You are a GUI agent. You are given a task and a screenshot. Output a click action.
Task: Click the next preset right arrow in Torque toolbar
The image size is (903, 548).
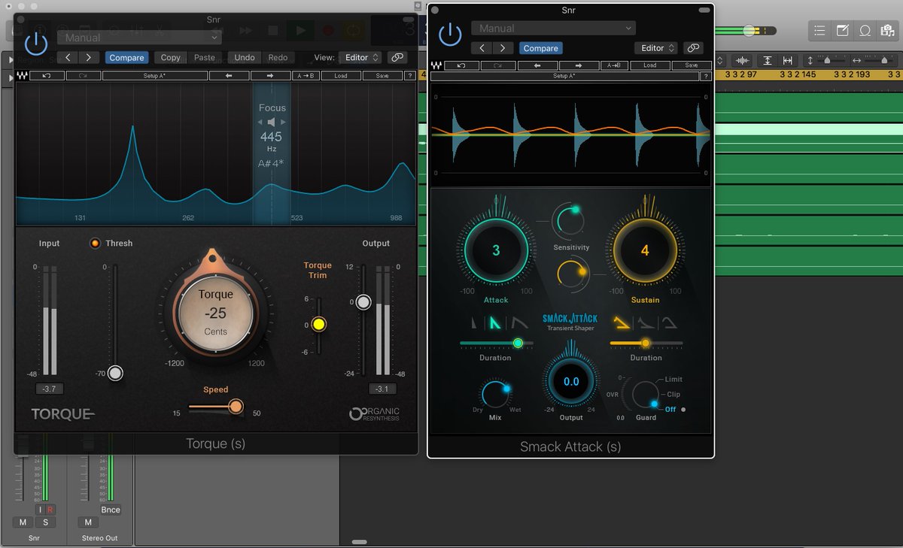[271, 76]
